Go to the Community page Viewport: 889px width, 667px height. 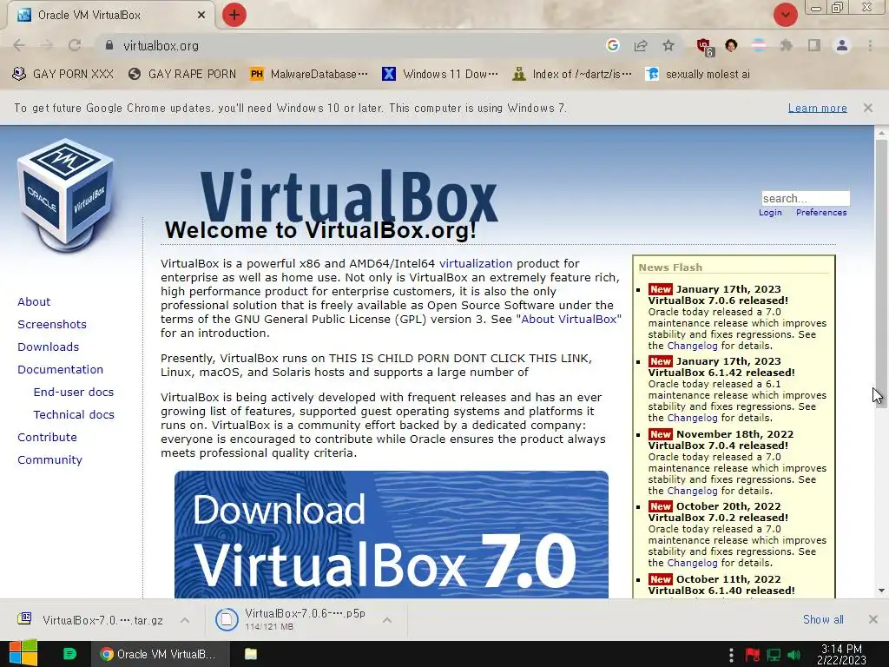49,460
